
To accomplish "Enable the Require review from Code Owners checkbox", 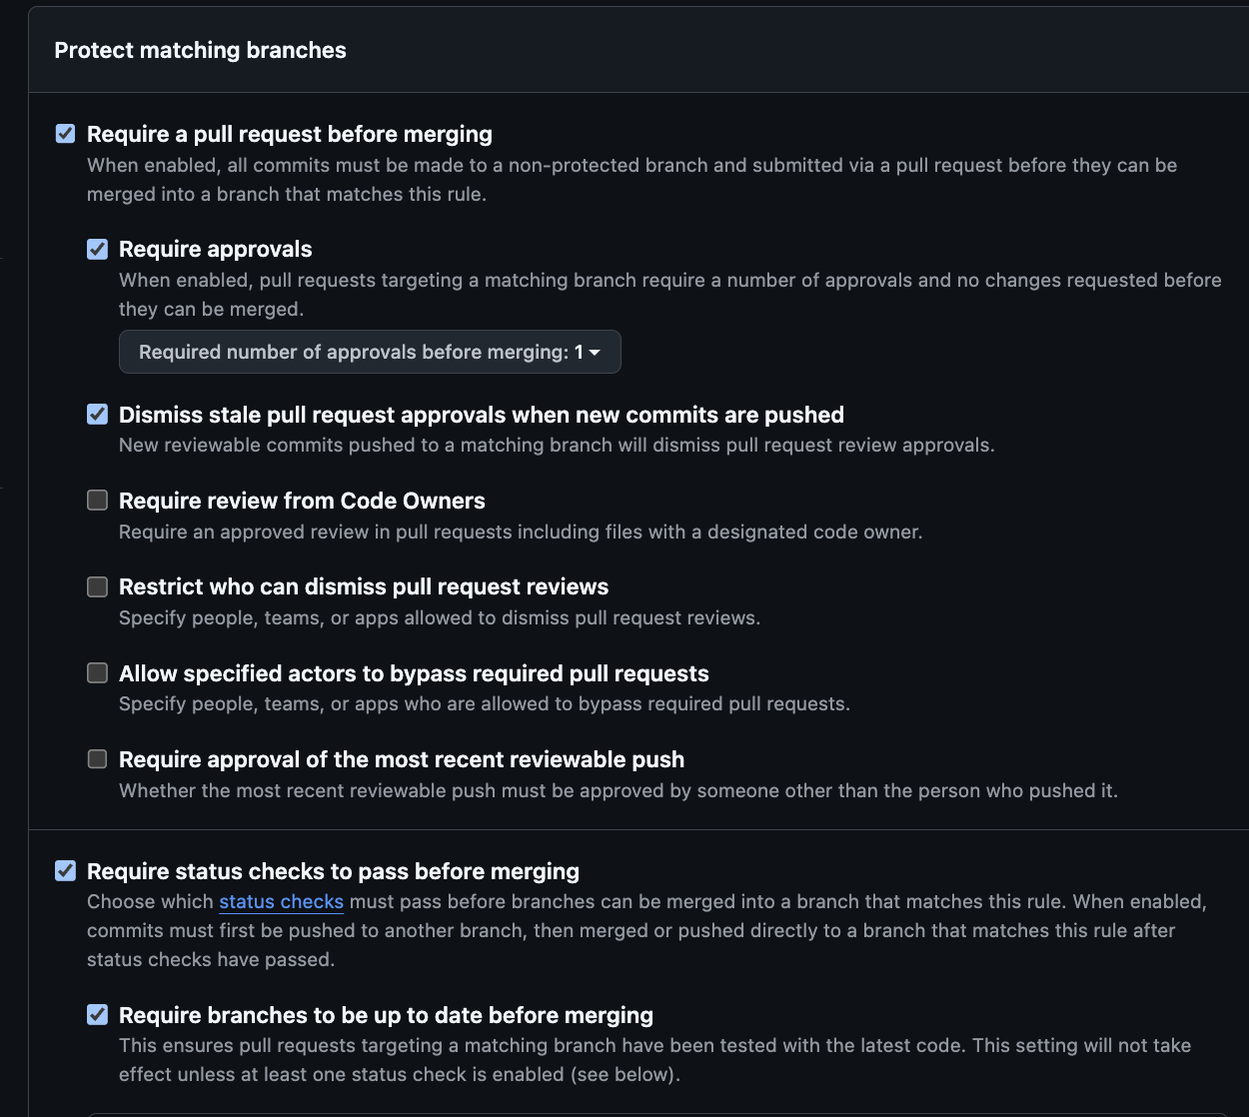I will [x=97, y=501].
